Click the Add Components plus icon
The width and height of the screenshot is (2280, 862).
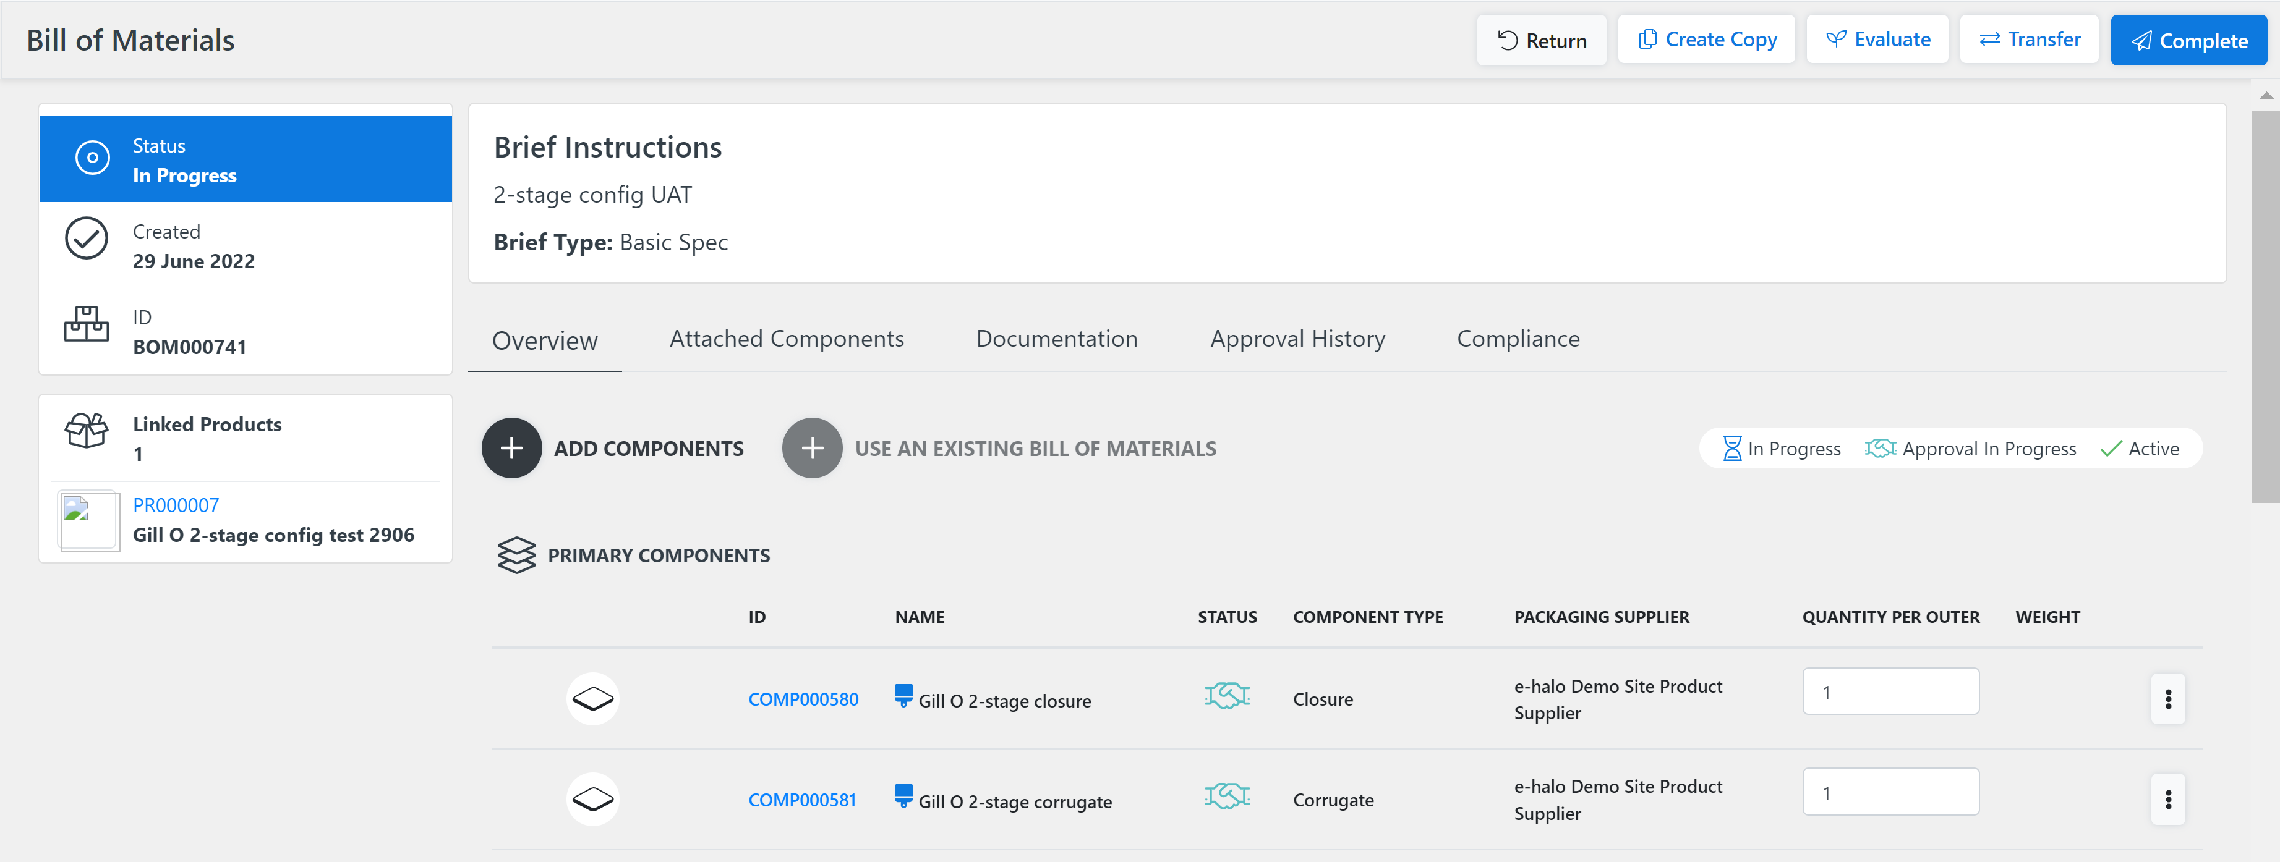tap(511, 448)
